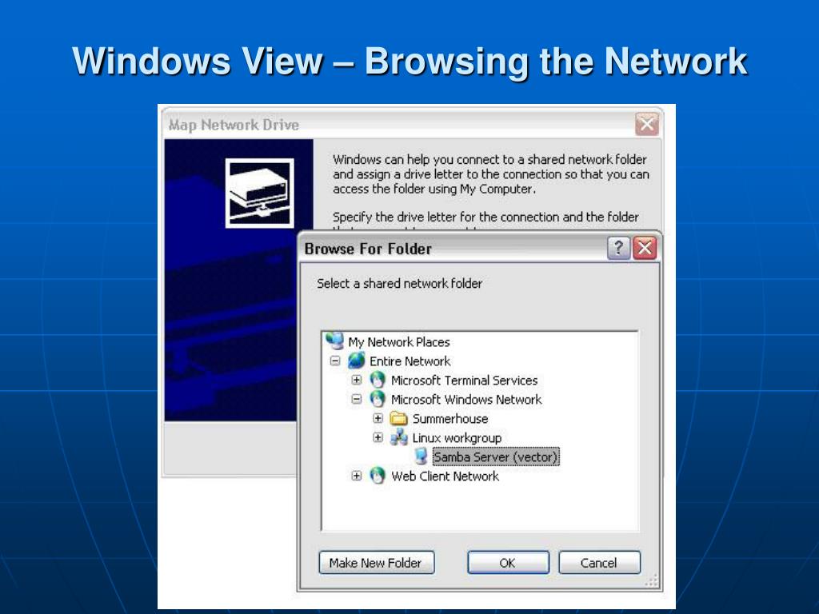Screen dimensions: 819x614
Task: Click the My Network Places icon
Action: coord(334,341)
